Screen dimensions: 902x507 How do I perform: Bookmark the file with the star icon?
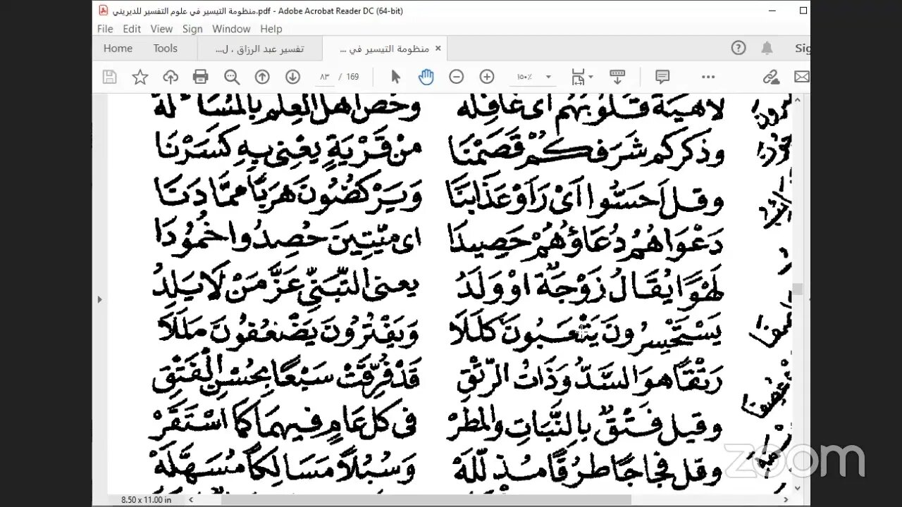140,77
